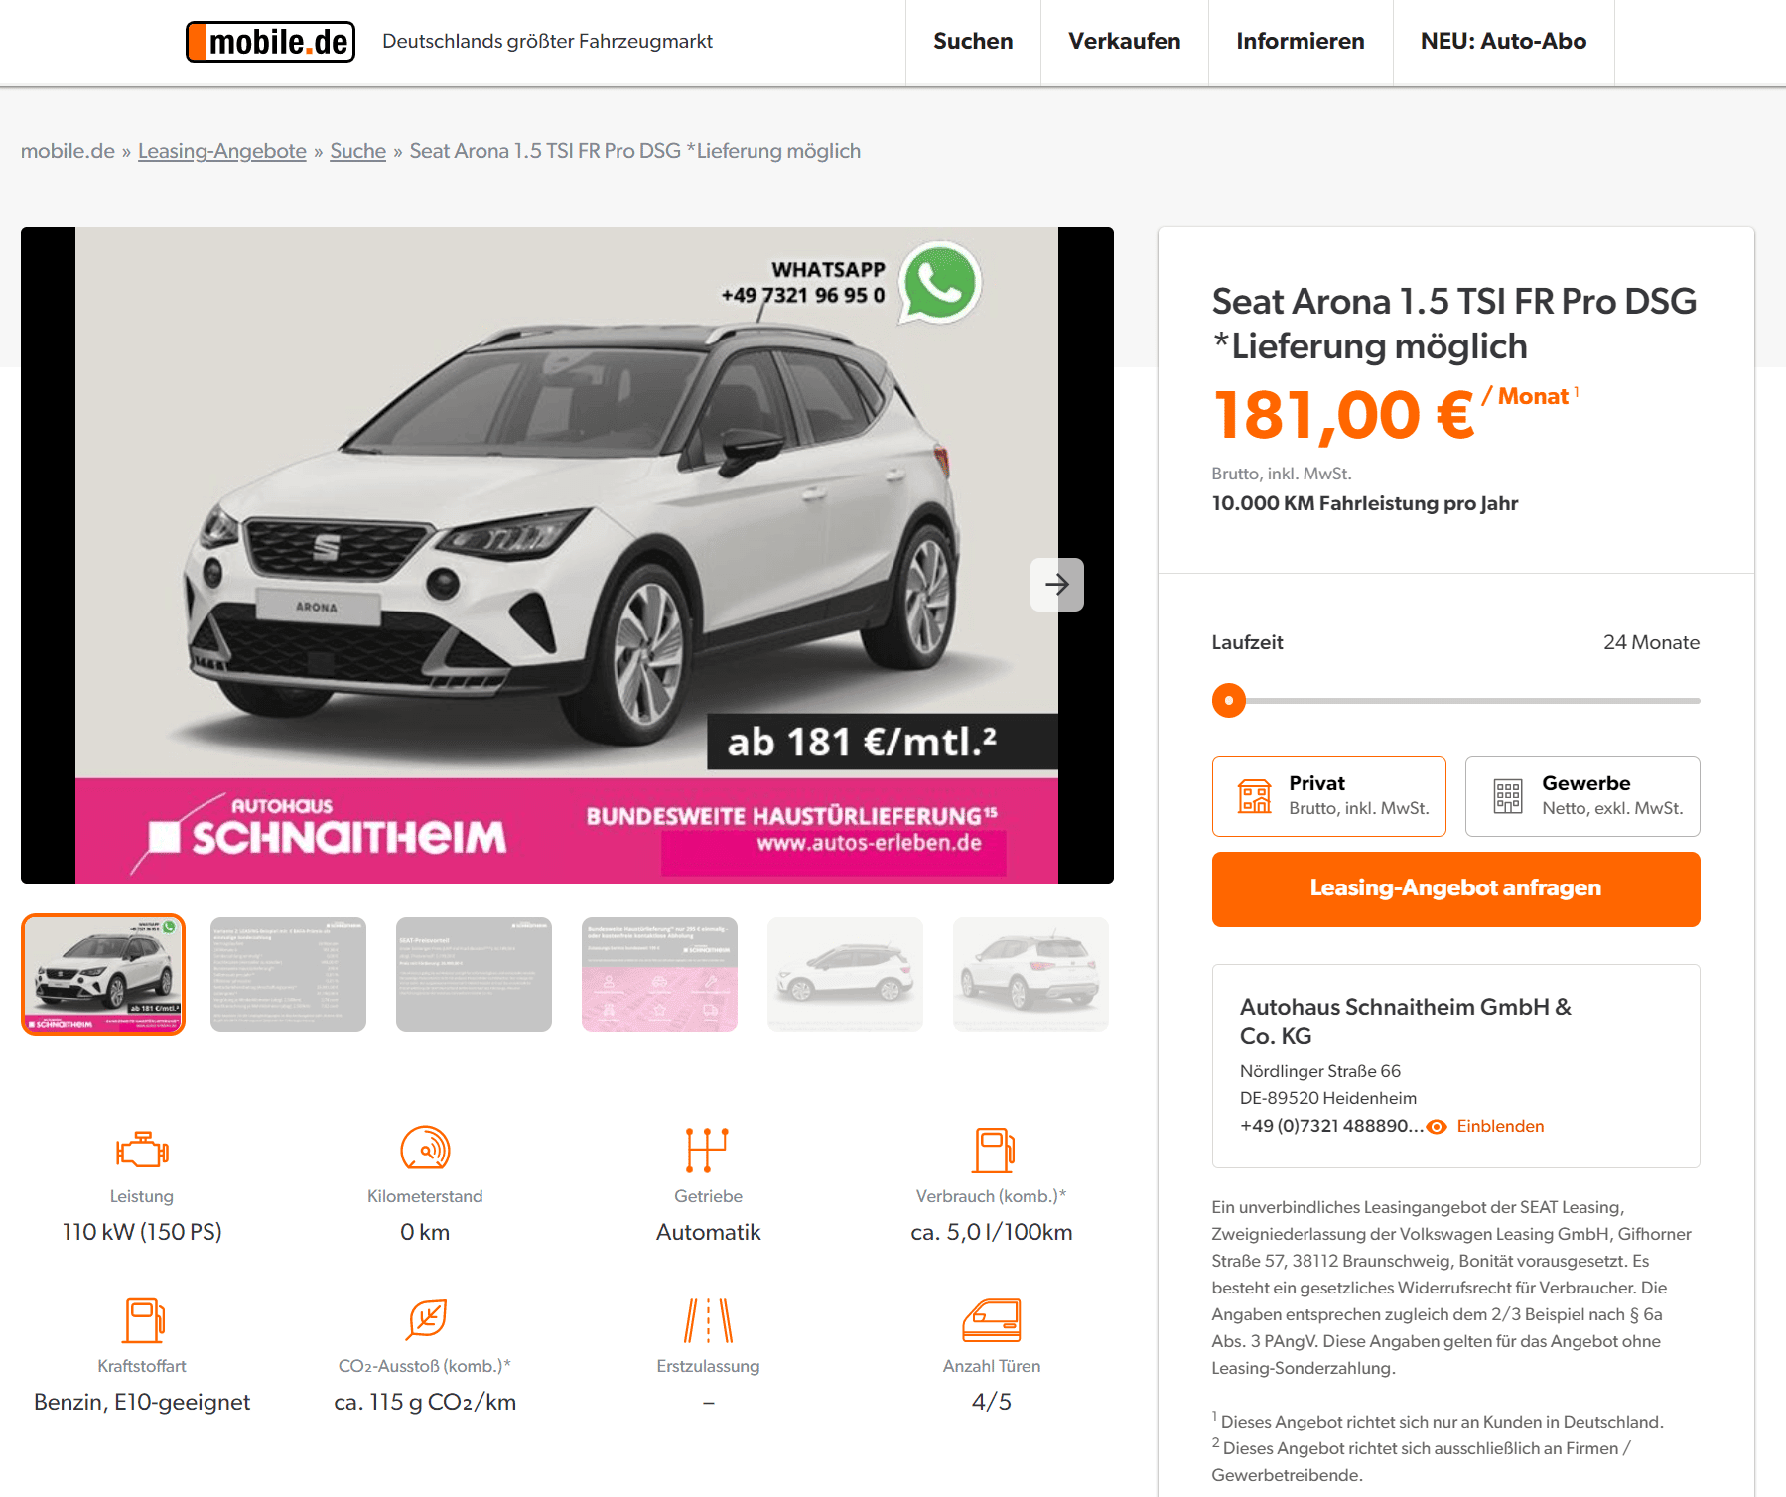The height and width of the screenshot is (1497, 1786).
Task: Click the mobile.de logo
Action: 270,42
